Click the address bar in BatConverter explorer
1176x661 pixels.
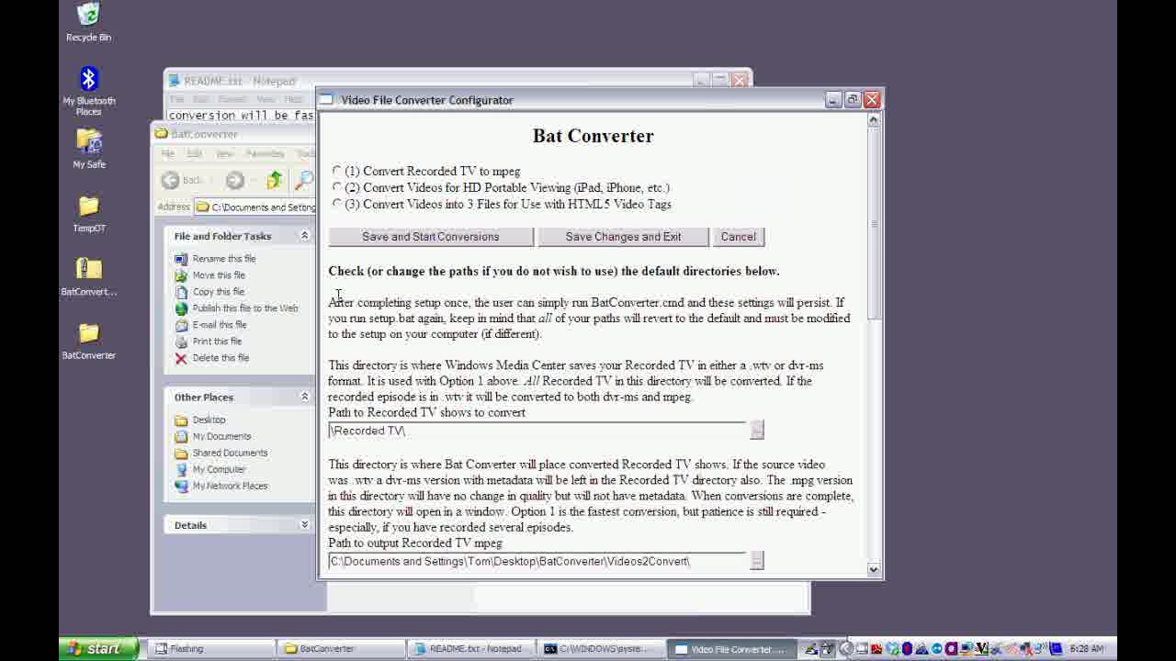[x=255, y=207]
